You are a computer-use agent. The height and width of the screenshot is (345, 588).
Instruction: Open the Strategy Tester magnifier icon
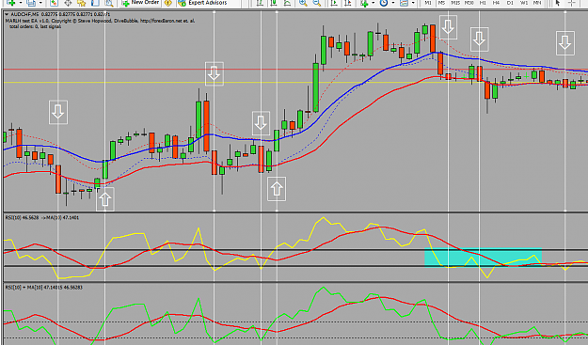coord(109,3)
